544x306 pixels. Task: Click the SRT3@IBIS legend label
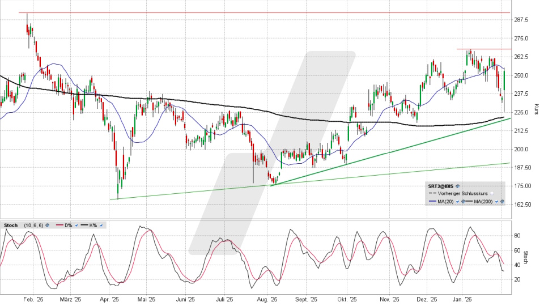(441, 186)
